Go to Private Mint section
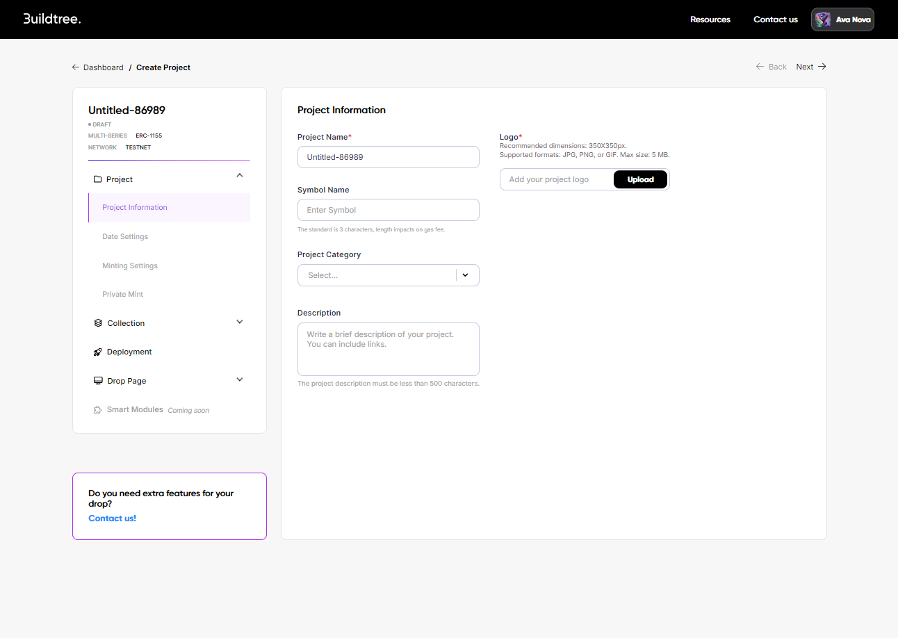Viewport: 898px width, 638px height. pyautogui.click(x=123, y=294)
